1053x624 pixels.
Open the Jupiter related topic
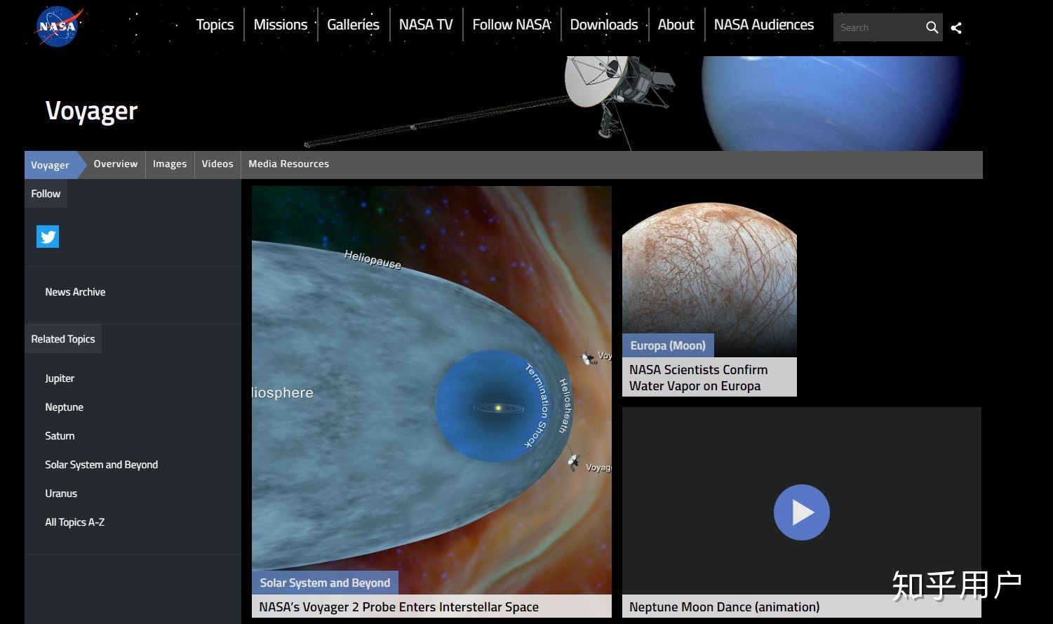[60, 378]
